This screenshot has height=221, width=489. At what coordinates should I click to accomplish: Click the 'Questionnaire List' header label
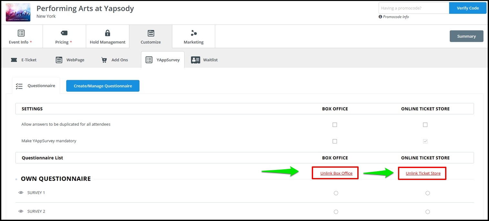click(x=42, y=158)
